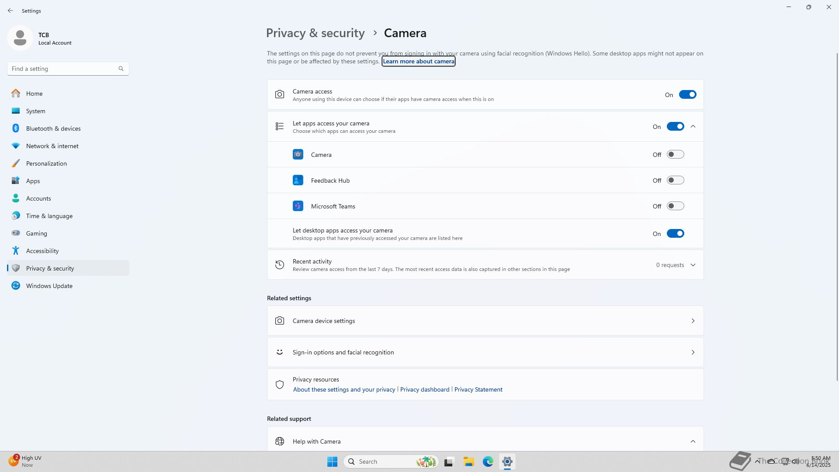Go to Windows Update in the sidebar

pyautogui.click(x=49, y=286)
